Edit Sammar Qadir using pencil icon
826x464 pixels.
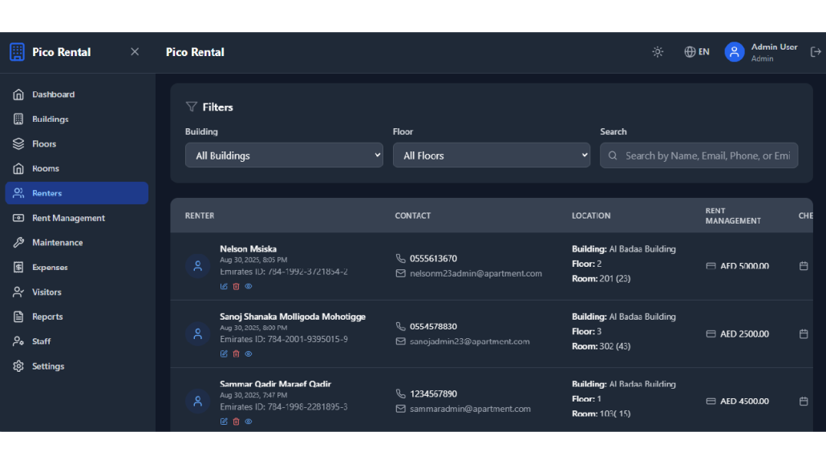point(224,422)
